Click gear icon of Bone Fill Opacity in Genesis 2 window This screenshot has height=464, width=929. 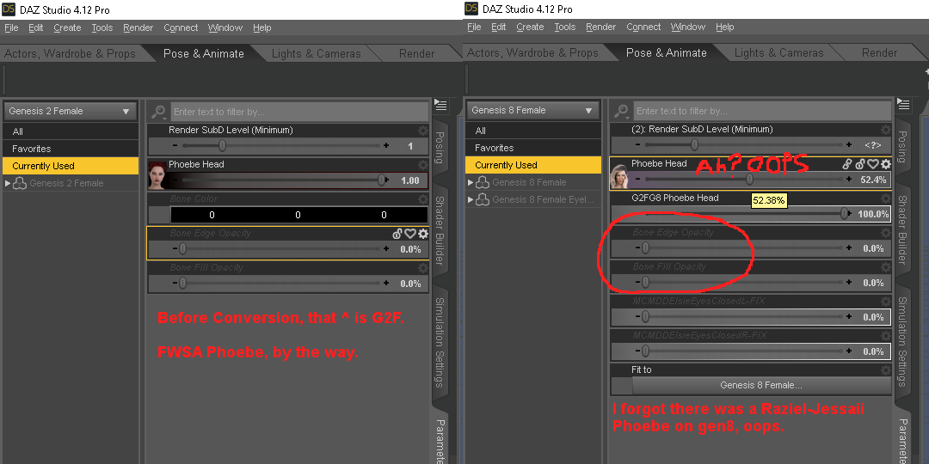click(422, 268)
